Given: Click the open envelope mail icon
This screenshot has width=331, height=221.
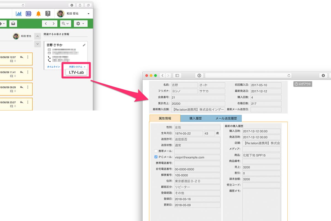Looking at the screenshot, I should click(13, 23).
